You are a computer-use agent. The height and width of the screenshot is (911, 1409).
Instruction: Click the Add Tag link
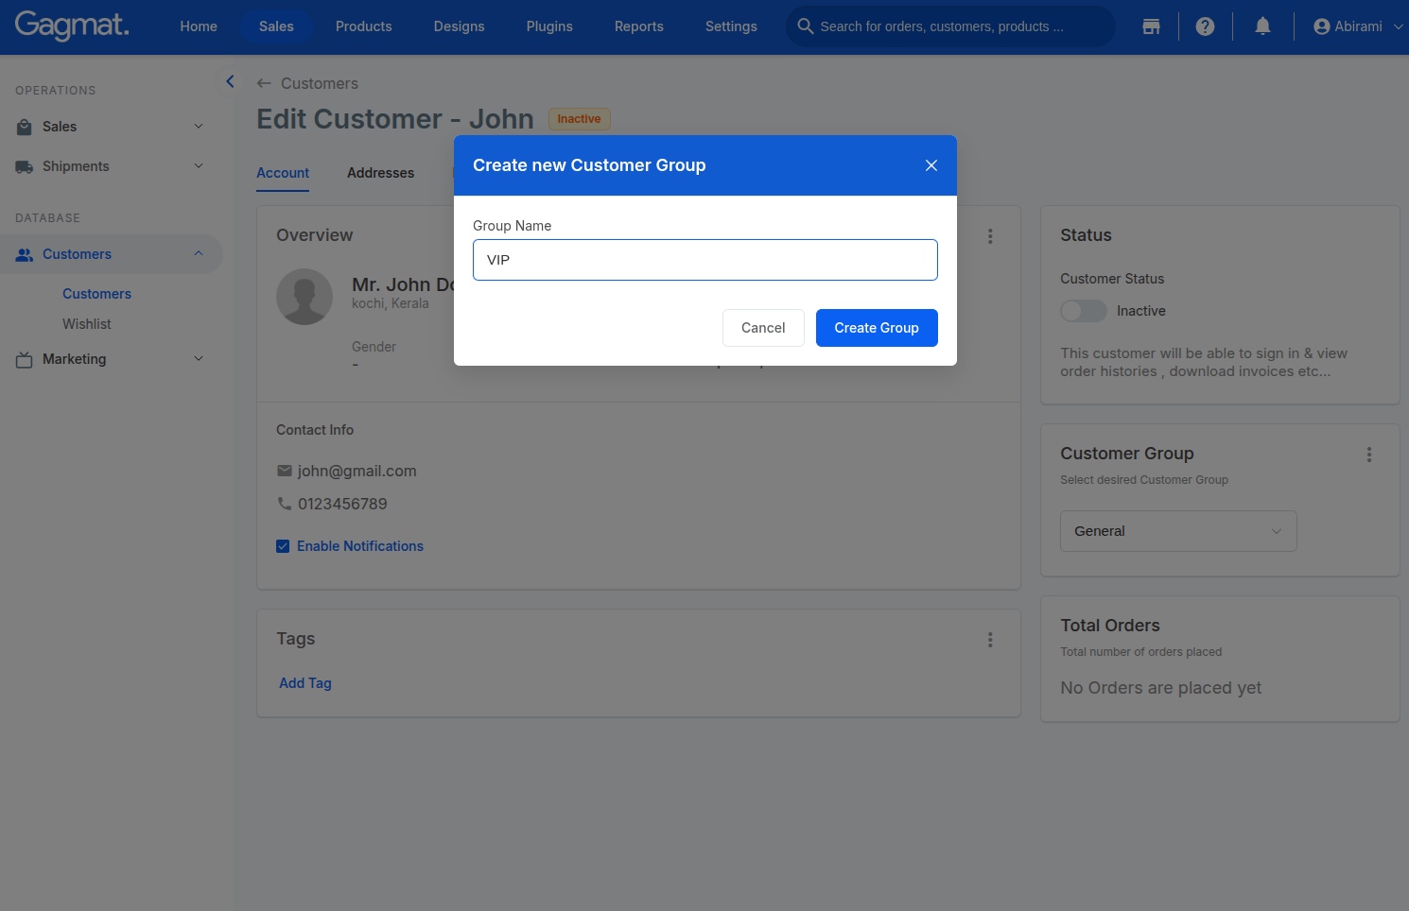305,683
